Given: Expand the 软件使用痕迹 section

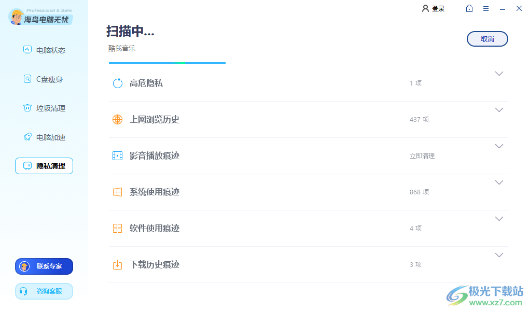Looking at the screenshot, I should point(499,218).
